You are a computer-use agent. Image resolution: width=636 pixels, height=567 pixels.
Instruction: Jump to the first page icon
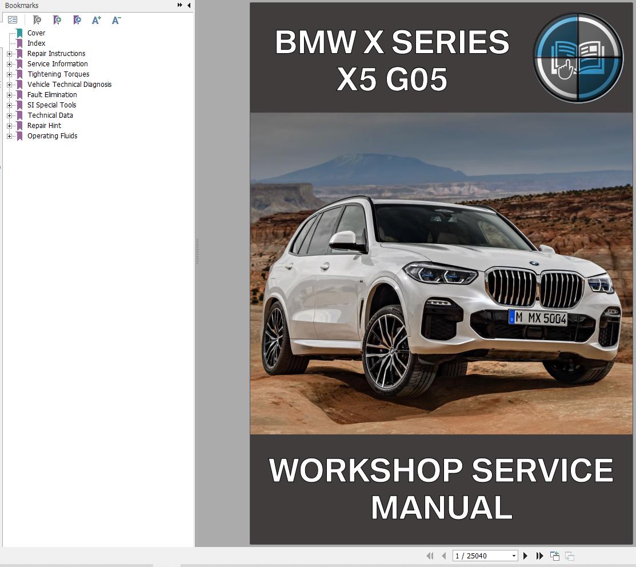[x=429, y=555]
